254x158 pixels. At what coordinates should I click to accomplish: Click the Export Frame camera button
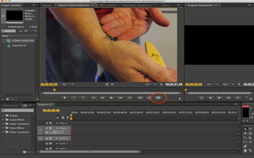(158, 98)
